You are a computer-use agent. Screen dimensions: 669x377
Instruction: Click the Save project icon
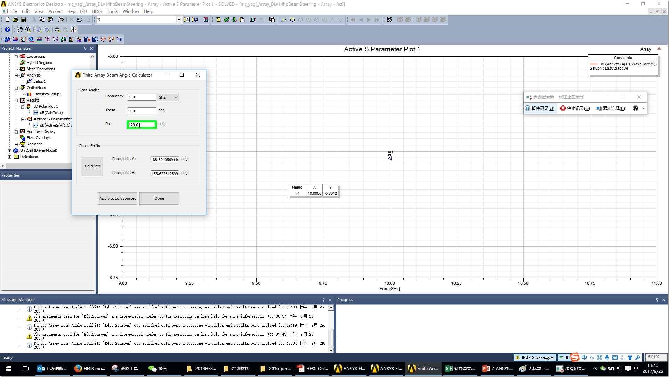[x=23, y=20]
